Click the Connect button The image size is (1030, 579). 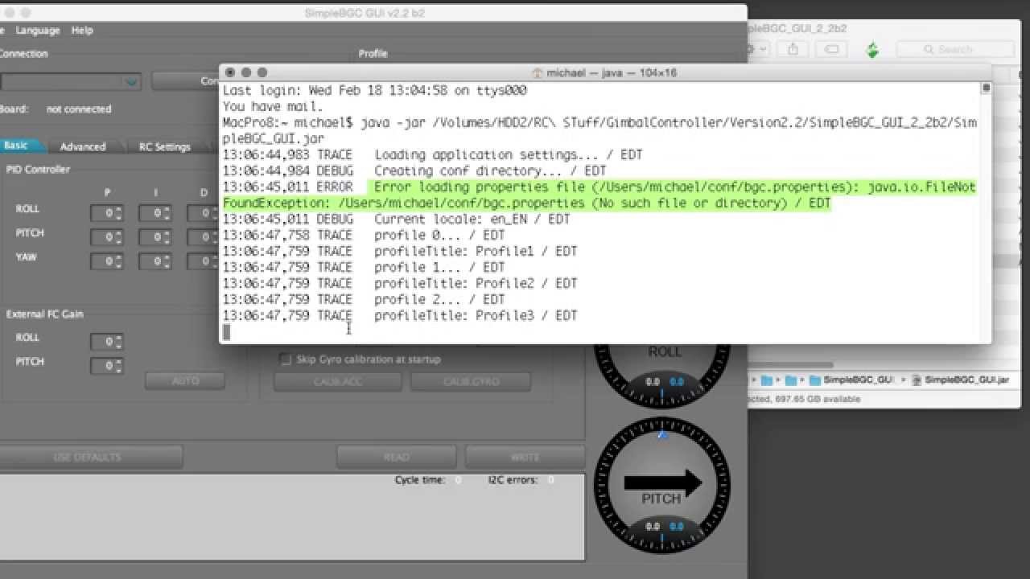click(187, 81)
